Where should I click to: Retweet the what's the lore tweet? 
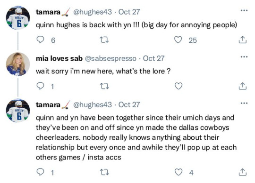[104, 86]
